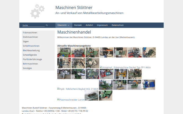Screen dimensions: 183x114
Task: Expand the Übersicht dropdown menu
Action: pos(64,25)
